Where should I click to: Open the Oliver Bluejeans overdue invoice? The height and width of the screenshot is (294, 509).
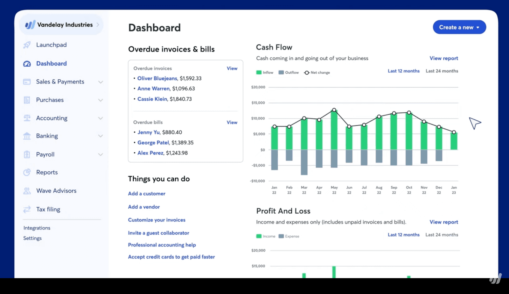[x=157, y=78]
